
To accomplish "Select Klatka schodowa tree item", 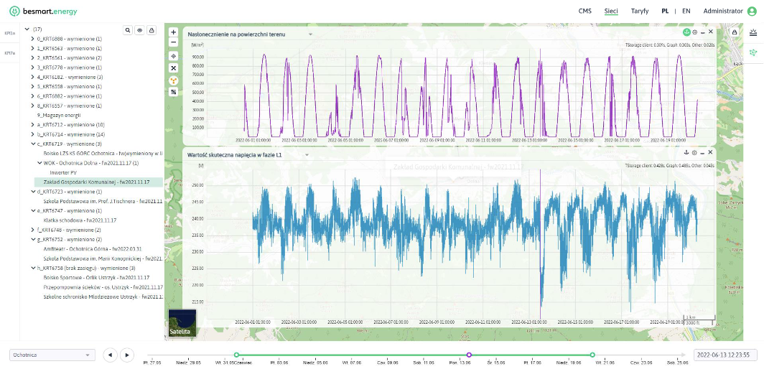I will (80, 220).
